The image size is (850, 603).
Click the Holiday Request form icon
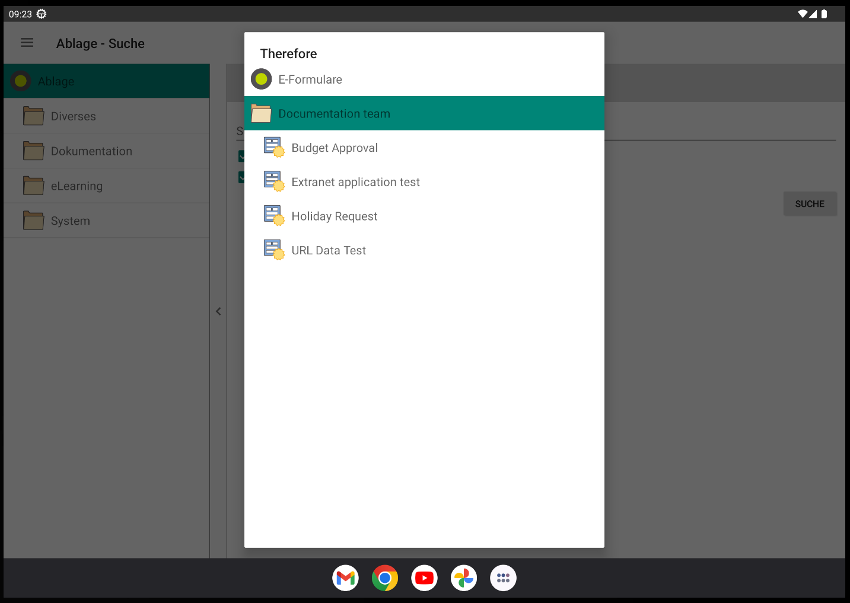273,216
